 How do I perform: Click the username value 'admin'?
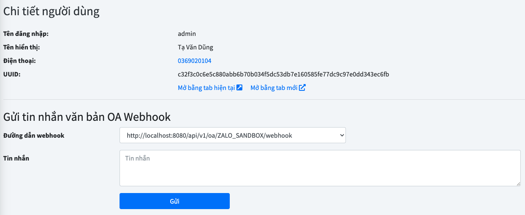[x=187, y=34]
